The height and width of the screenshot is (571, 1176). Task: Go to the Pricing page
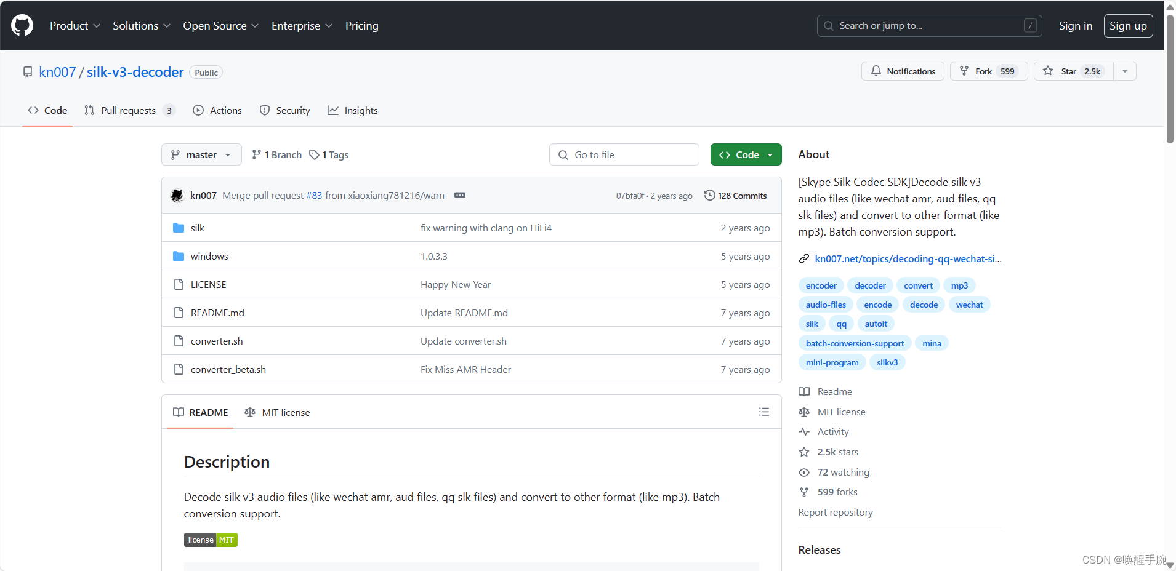tap(362, 25)
